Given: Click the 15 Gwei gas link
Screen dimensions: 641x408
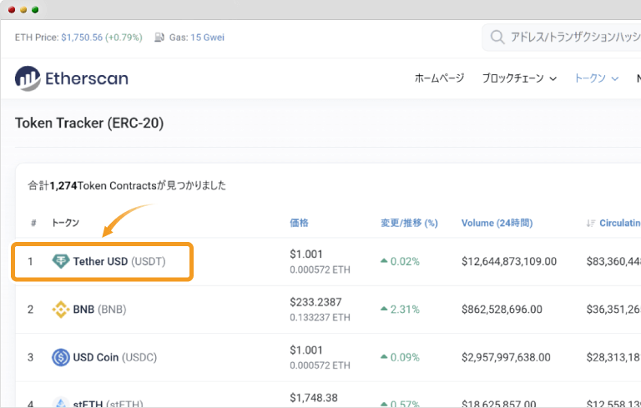Looking at the screenshot, I should 207,38.
